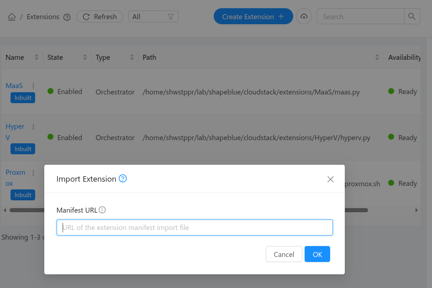This screenshot has width=432, height=288.
Task: Click the Create Extension button
Action: (x=253, y=16)
